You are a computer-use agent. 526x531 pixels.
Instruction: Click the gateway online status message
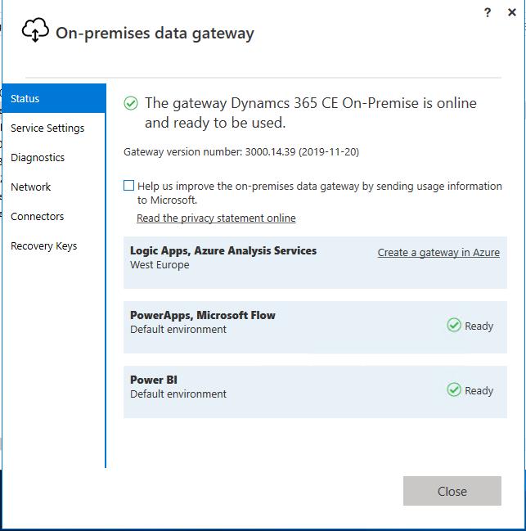pyautogui.click(x=311, y=113)
